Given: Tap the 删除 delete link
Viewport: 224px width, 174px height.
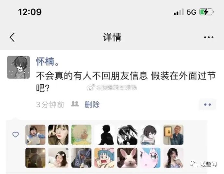Looking at the screenshot, I should click(92, 105).
